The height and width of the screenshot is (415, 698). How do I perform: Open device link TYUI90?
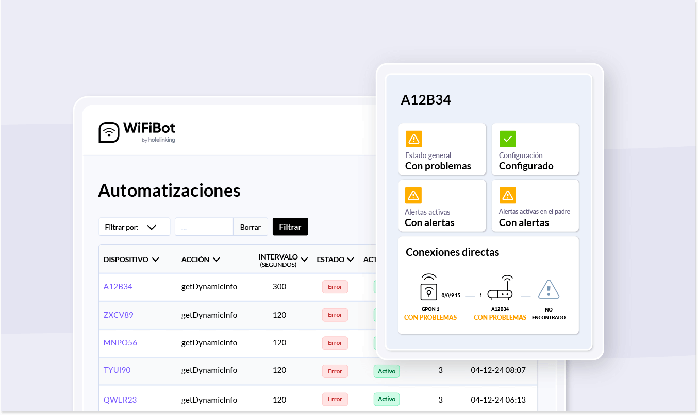coord(117,370)
